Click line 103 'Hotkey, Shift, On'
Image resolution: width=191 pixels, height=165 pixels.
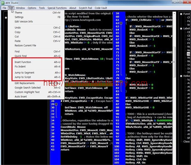pyautogui.click(x=136, y=156)
